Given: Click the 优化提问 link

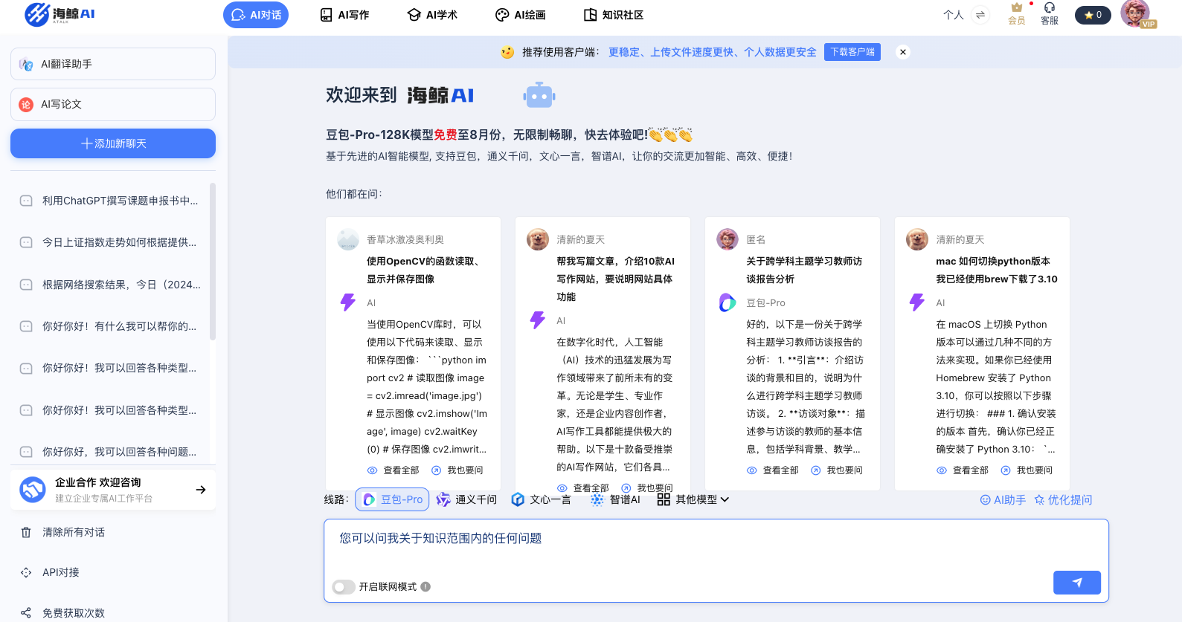Looking at the screenshot, I should tap(1063, 499).
